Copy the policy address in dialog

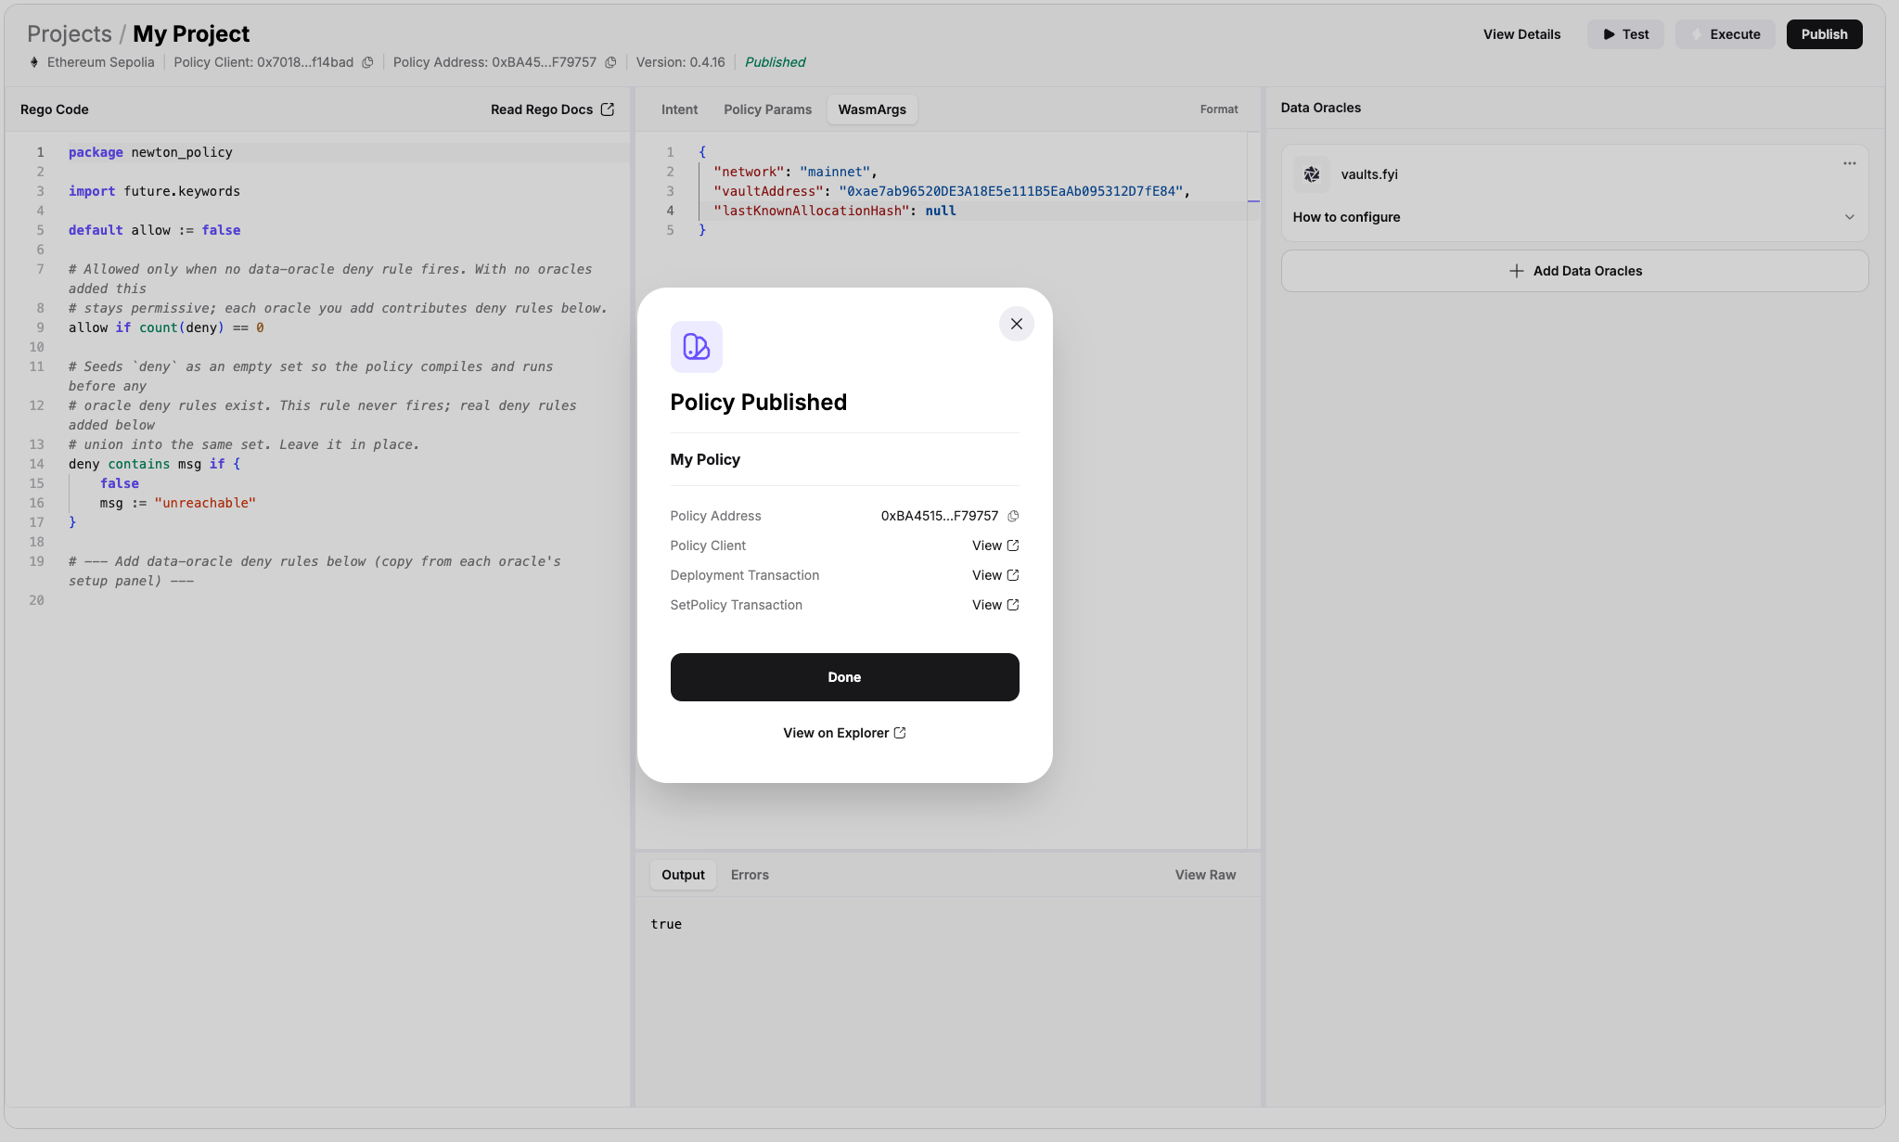[x=1013, y=516]
